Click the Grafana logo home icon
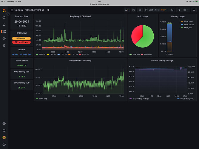Screen dimensions: 199x149 [x=4, y=10]
